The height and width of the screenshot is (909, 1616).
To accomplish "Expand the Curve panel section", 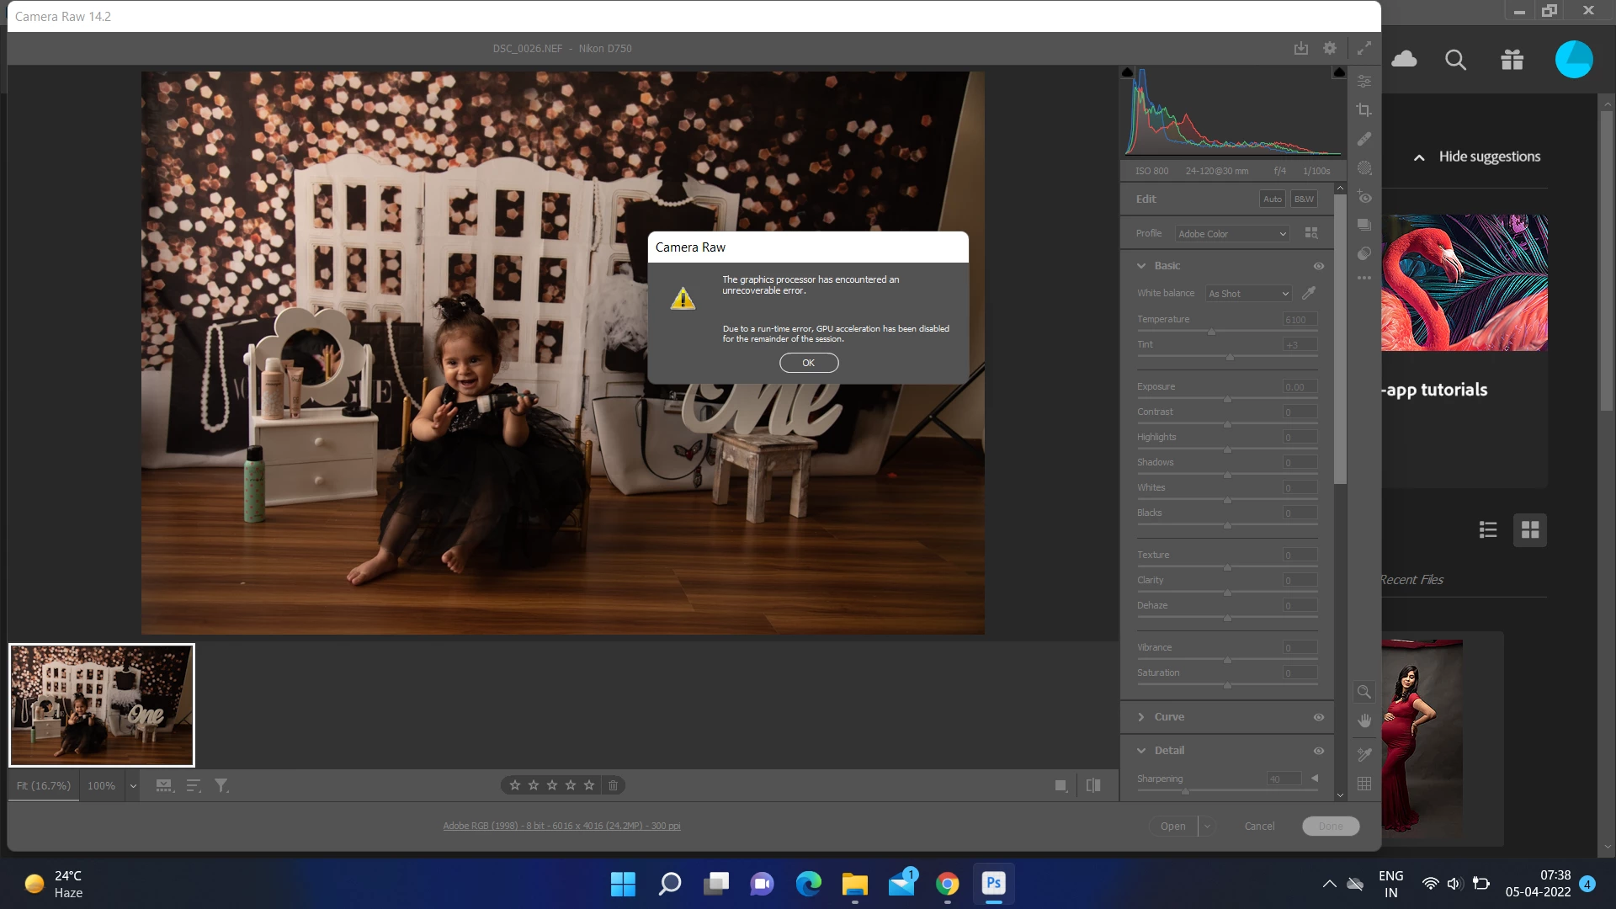I will (1141, 717).
